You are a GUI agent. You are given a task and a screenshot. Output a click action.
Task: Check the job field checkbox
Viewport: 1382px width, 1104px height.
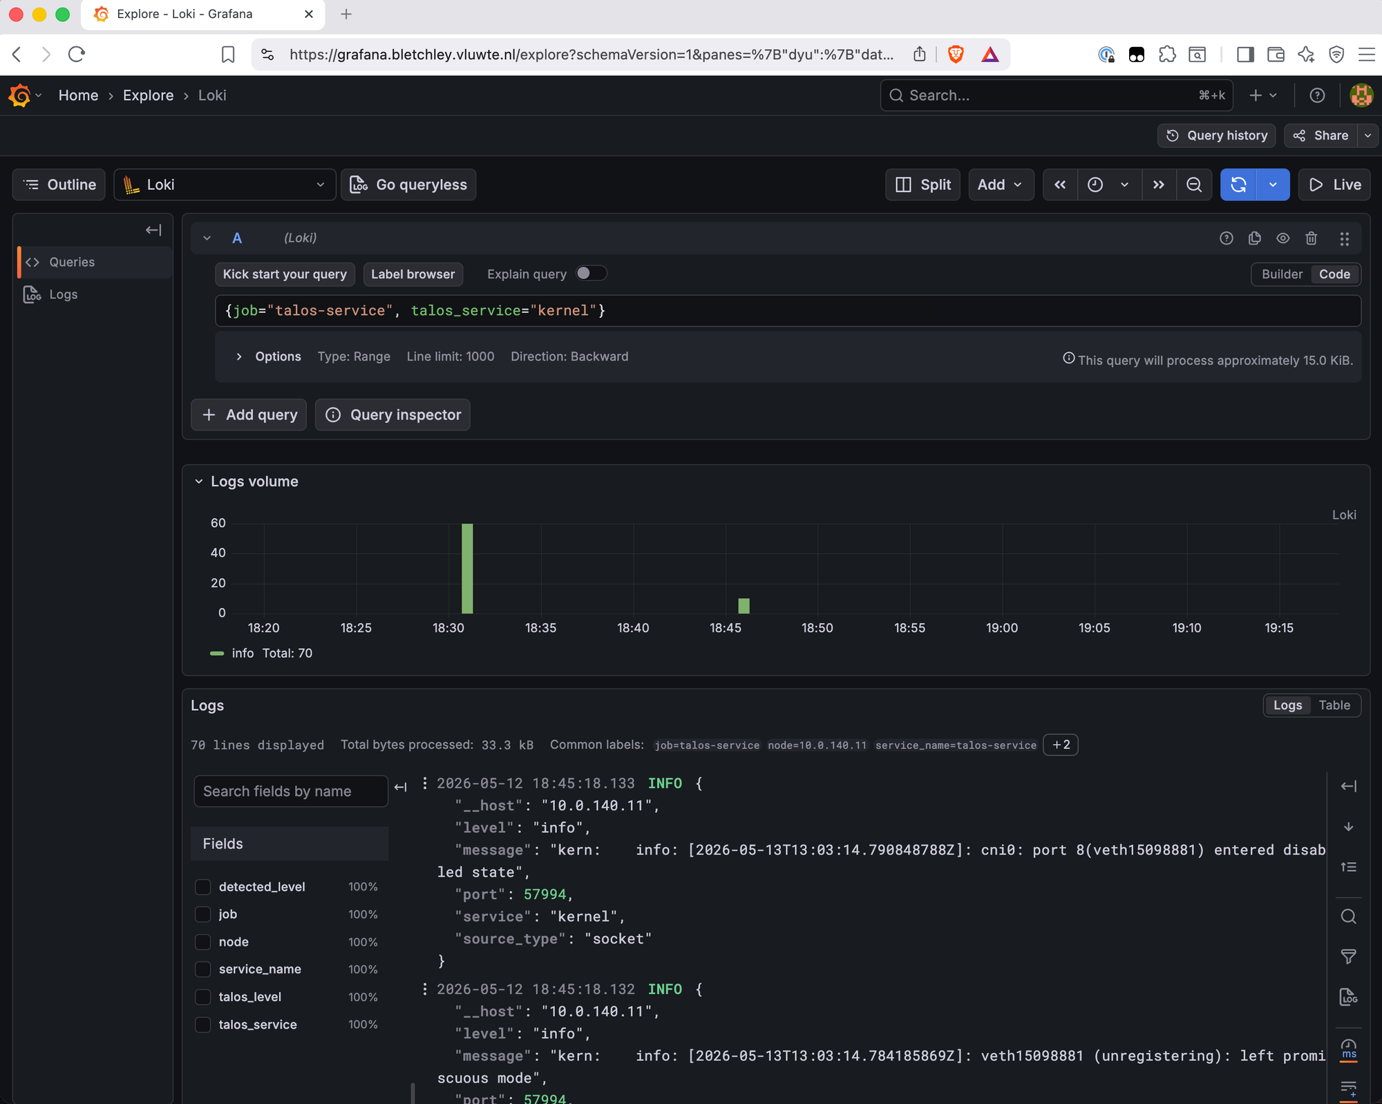pos(202,914)
